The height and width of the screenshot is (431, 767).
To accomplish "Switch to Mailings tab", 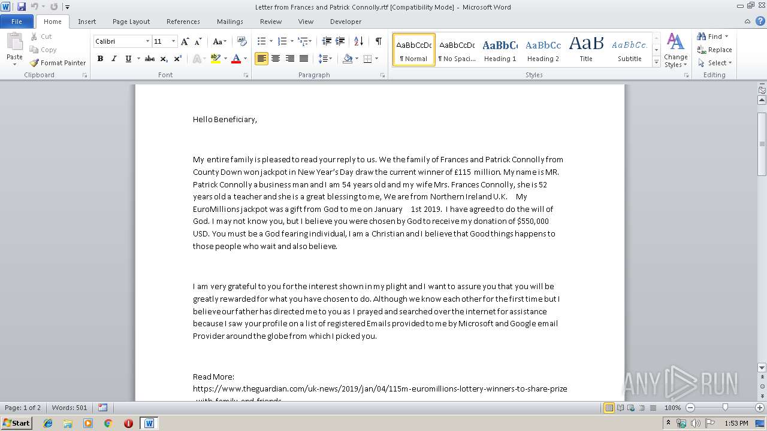I will [x=230, y=22].
